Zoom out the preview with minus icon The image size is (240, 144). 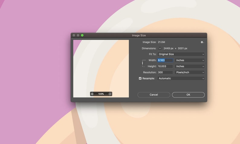coord(92,94)
